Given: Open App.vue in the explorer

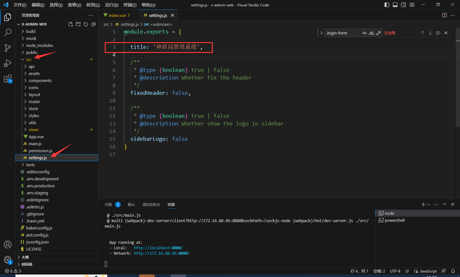Looking at the screenshot, I should [x=57, y=137].
